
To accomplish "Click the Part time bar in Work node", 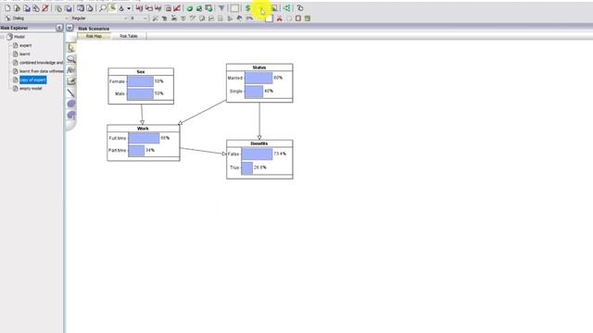I will coord(136,150).
